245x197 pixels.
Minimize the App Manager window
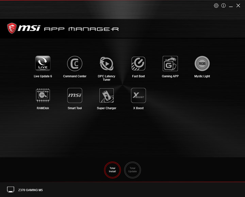[231, 6]
